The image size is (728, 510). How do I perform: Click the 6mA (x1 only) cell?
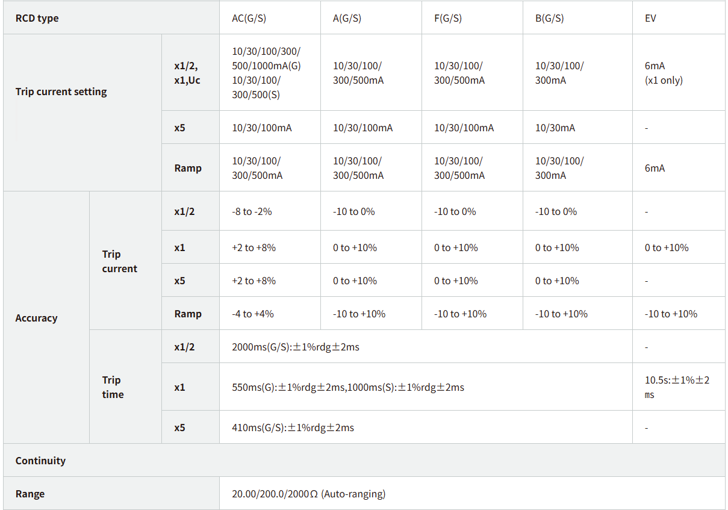coord(664,73)
